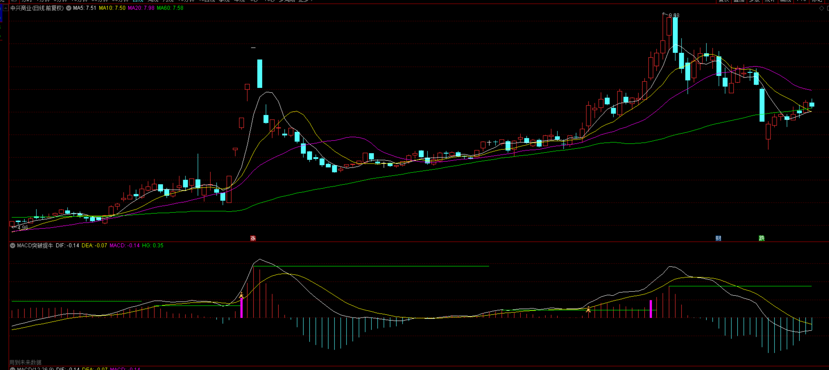Click the first magenta signal bar in MACD
This screenshot has width=829, height=370.
click(241, 308)
